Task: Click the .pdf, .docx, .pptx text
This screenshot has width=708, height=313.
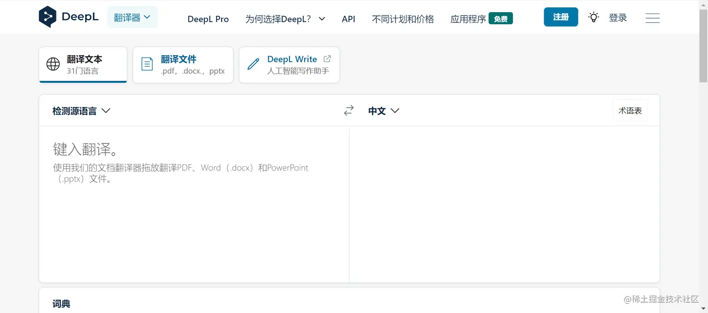Action: (x=193, y=71)
